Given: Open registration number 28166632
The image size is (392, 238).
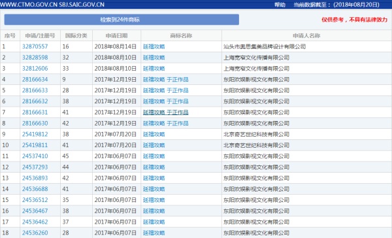Looking at the screenshot, I should pos(35,101).
